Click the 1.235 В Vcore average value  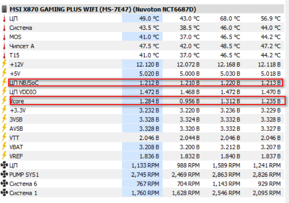pos(271,101)
